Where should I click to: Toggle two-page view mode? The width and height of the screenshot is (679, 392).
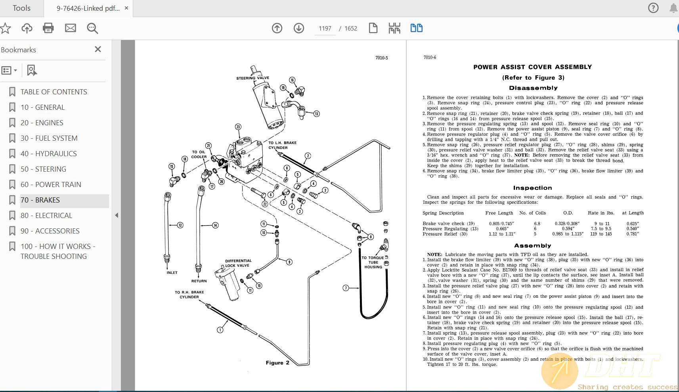click(x=416, y=28)
